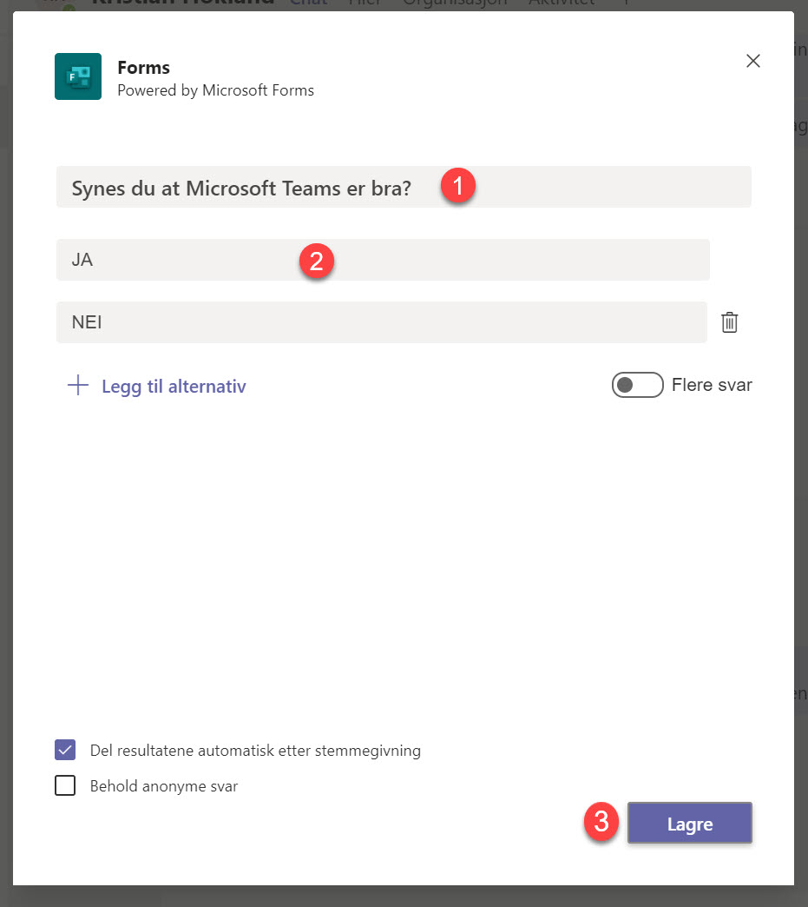
Task: Click the Microsoft Forms app icon
Action: coord(78,76)
